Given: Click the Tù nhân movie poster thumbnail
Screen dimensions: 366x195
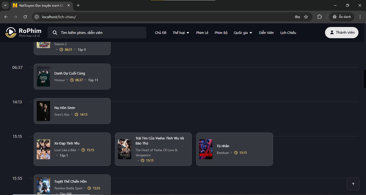Looking at the screenshot, I should (206, 149).
